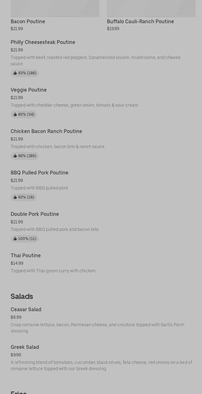
Task: Click thumbs-up icon for Double Pork Poutine
Action: pyautogui.click(x=15, y=239)
